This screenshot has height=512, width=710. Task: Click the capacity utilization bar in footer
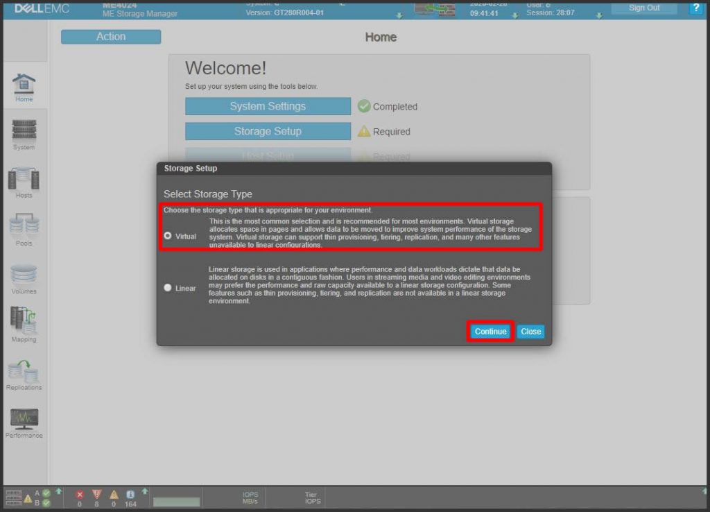pyautogui.click(x=176, y=502)
